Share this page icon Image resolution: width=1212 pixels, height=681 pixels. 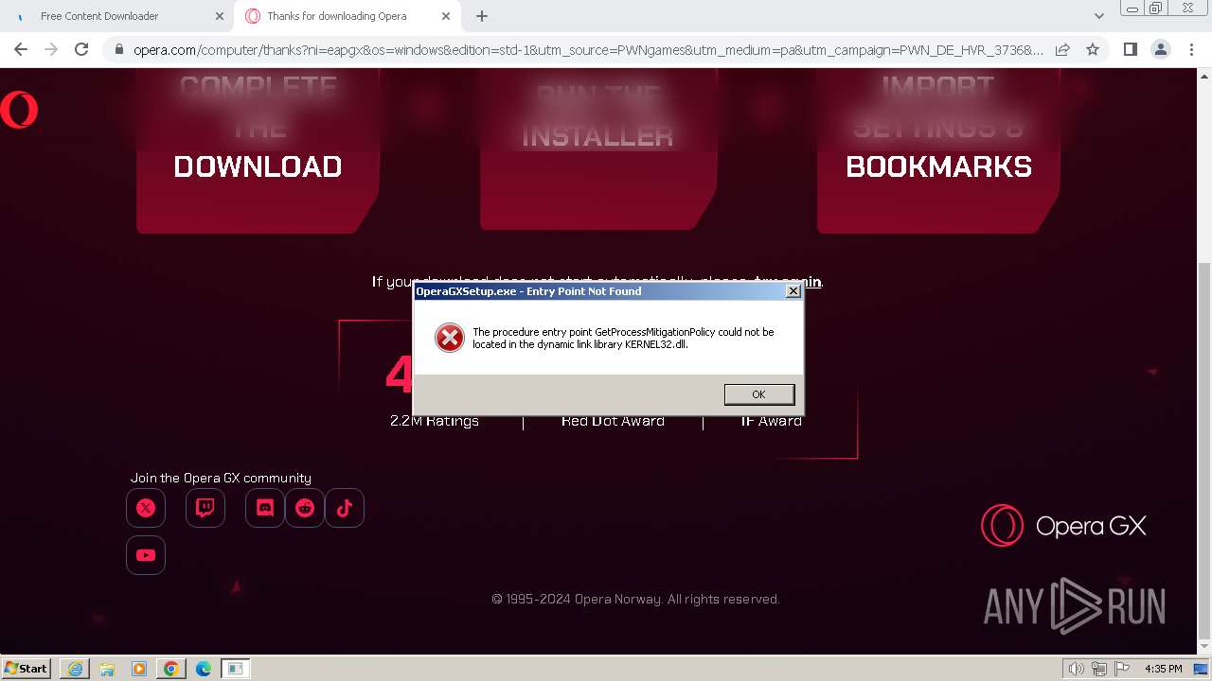click(1062, 49)
